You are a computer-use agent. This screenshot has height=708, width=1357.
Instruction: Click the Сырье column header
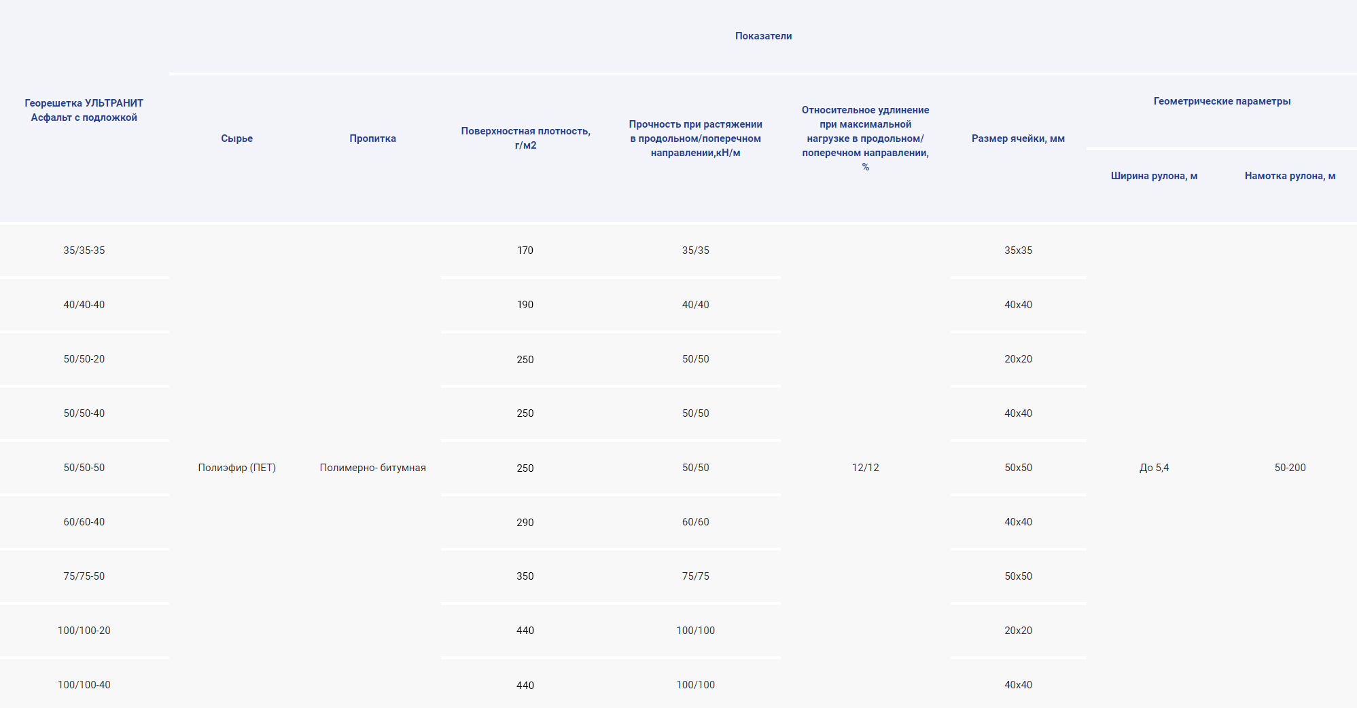point(236,138)
